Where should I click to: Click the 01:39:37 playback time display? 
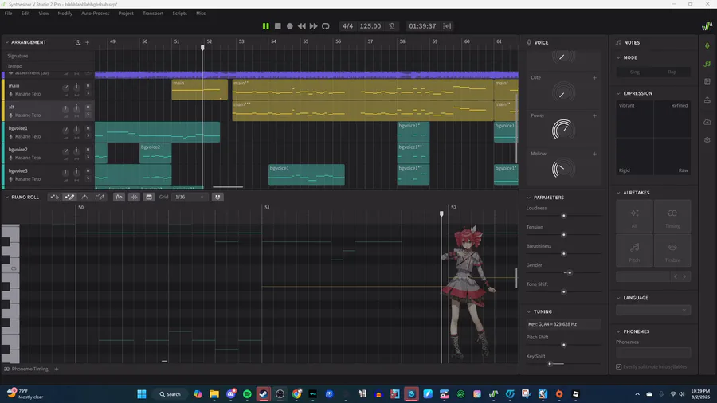422,26
